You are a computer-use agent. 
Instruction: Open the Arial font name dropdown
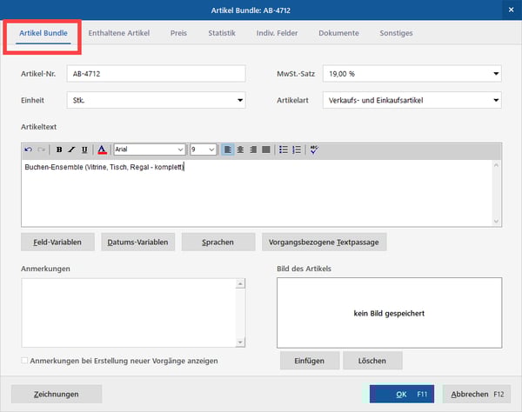tap(180, 150)
